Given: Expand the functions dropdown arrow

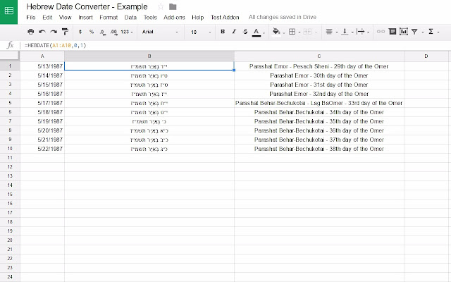Looking at the screenshot, I should [438, 32].
